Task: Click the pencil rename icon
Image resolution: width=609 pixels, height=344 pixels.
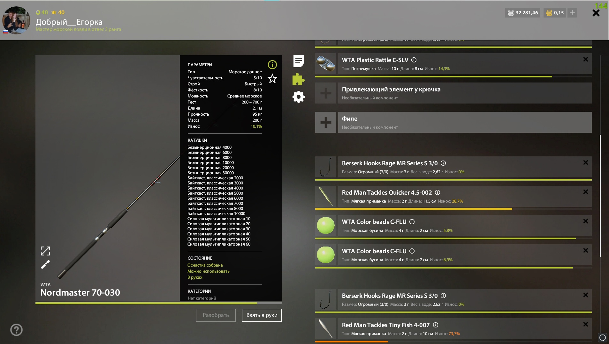Action: tap(45, 264)
